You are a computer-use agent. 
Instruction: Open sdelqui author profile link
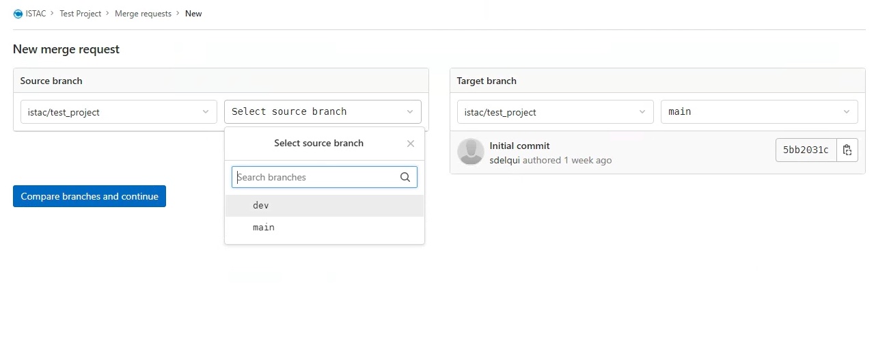(505, 161)
